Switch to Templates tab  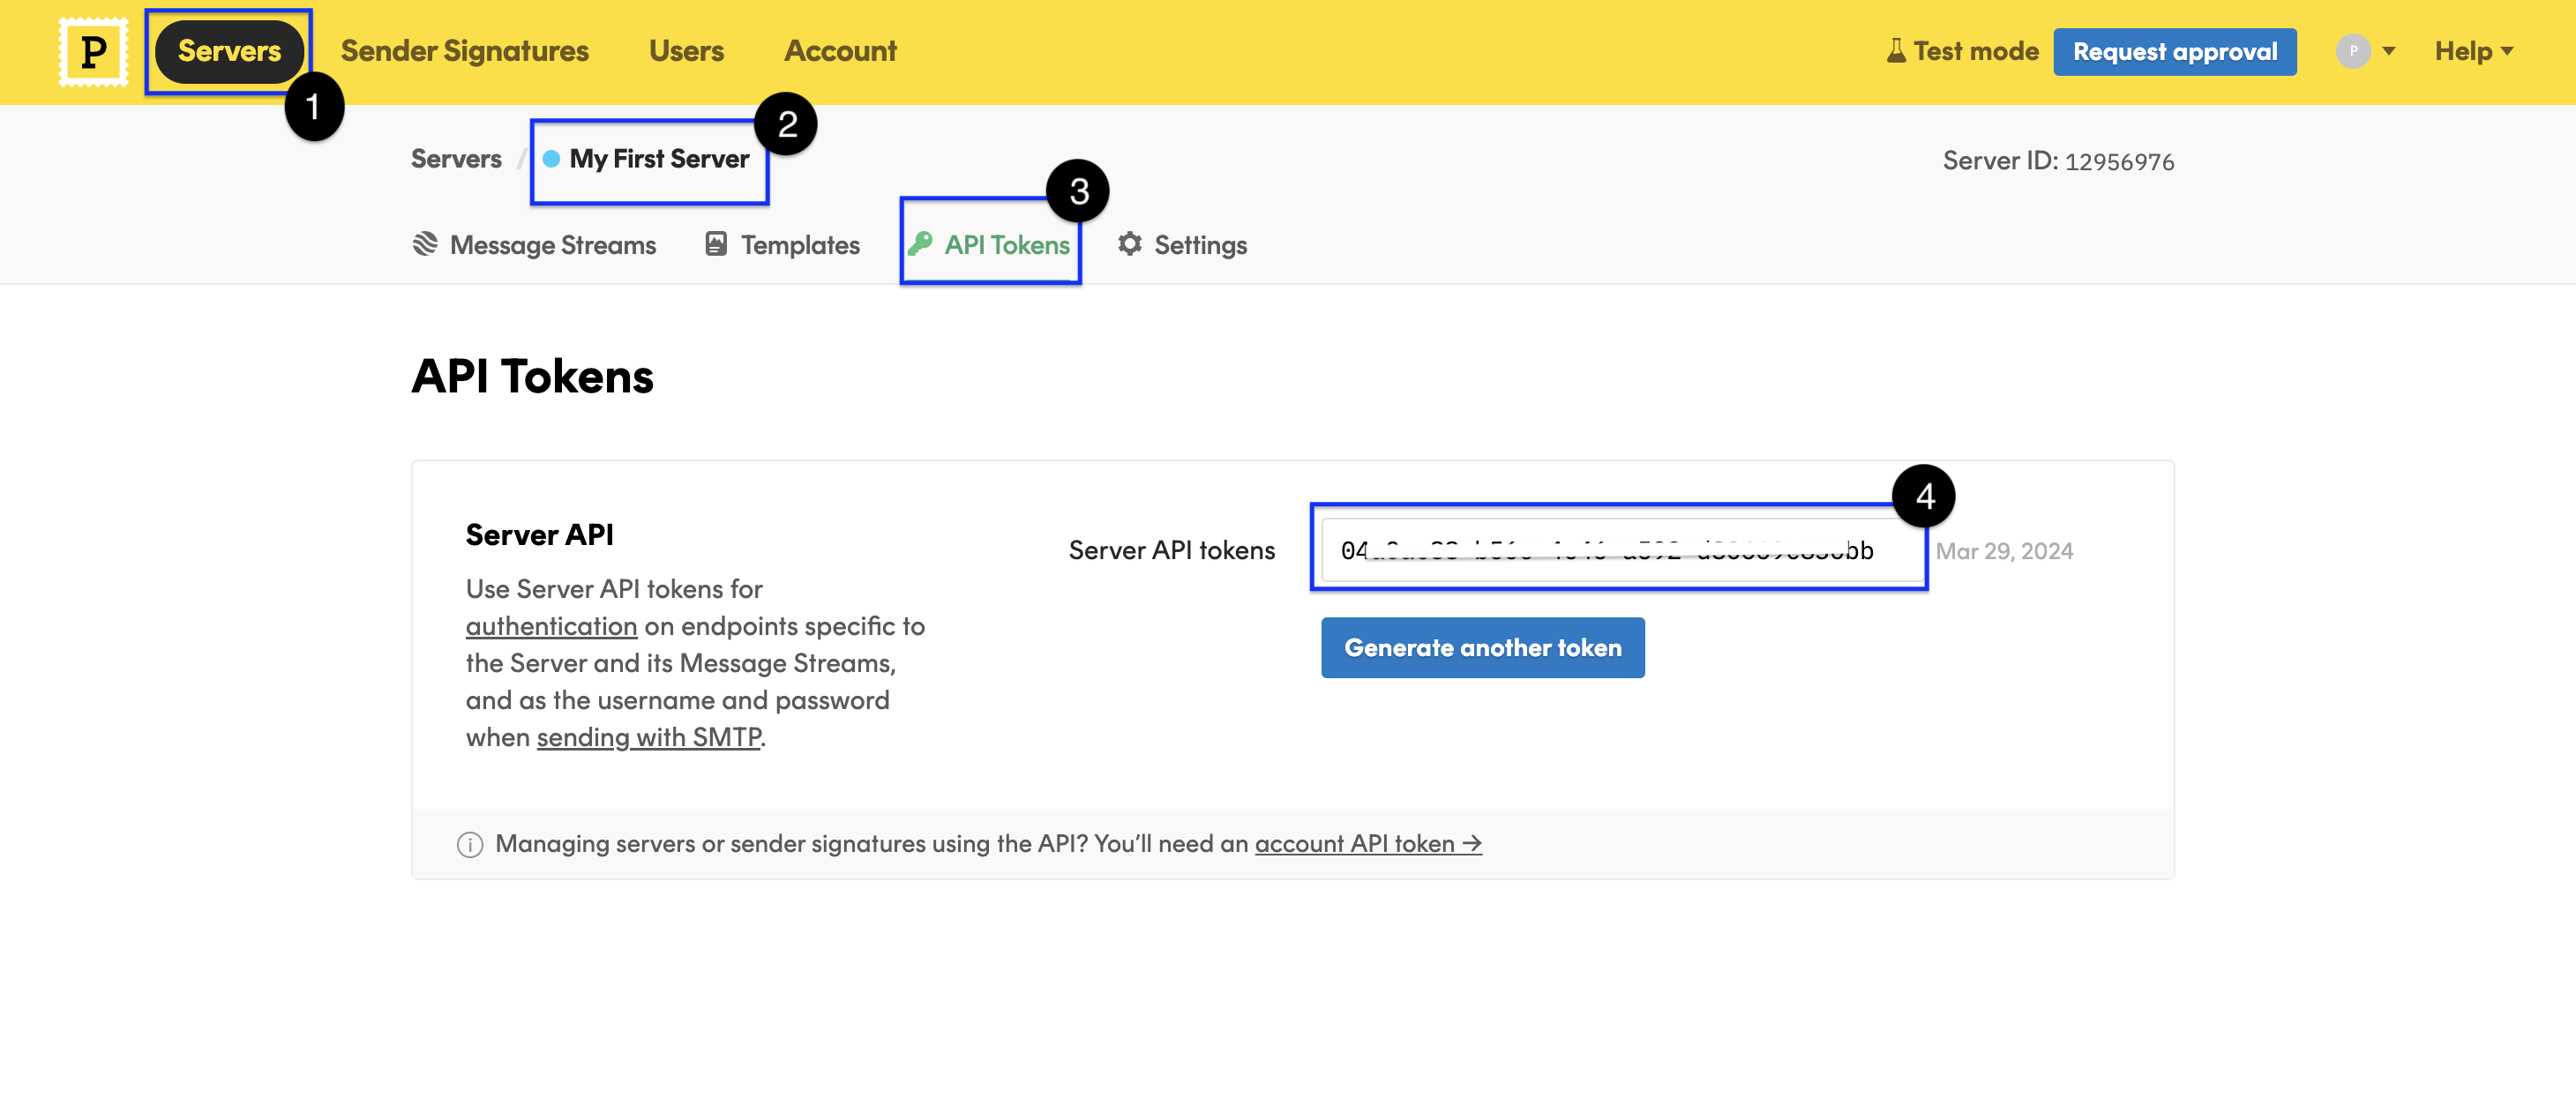point(799,245)
